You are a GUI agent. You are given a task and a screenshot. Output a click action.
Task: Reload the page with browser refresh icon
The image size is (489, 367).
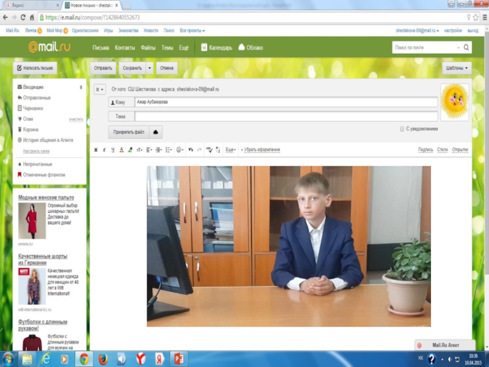pos(23,18)
